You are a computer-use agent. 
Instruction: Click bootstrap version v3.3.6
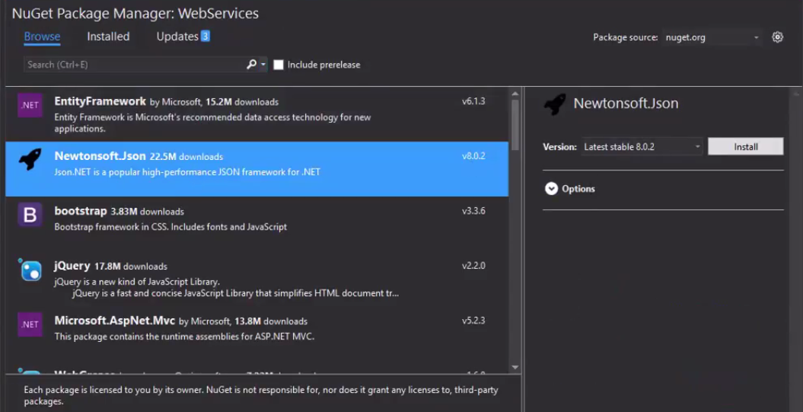click(473, 211)
